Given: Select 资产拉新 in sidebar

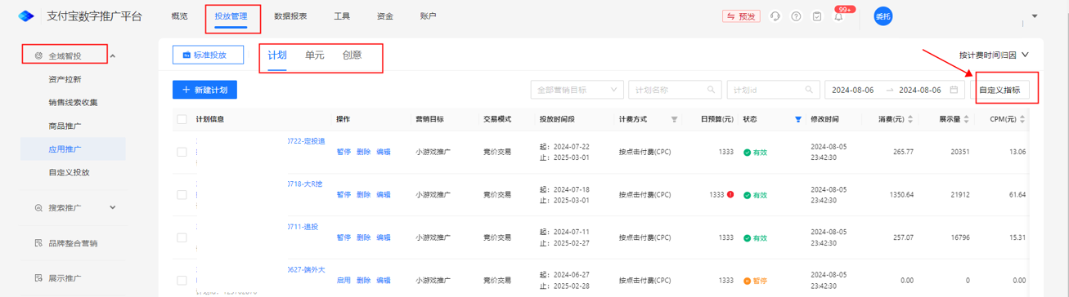Looking at the screenshot, I should [x=65, y=79].
